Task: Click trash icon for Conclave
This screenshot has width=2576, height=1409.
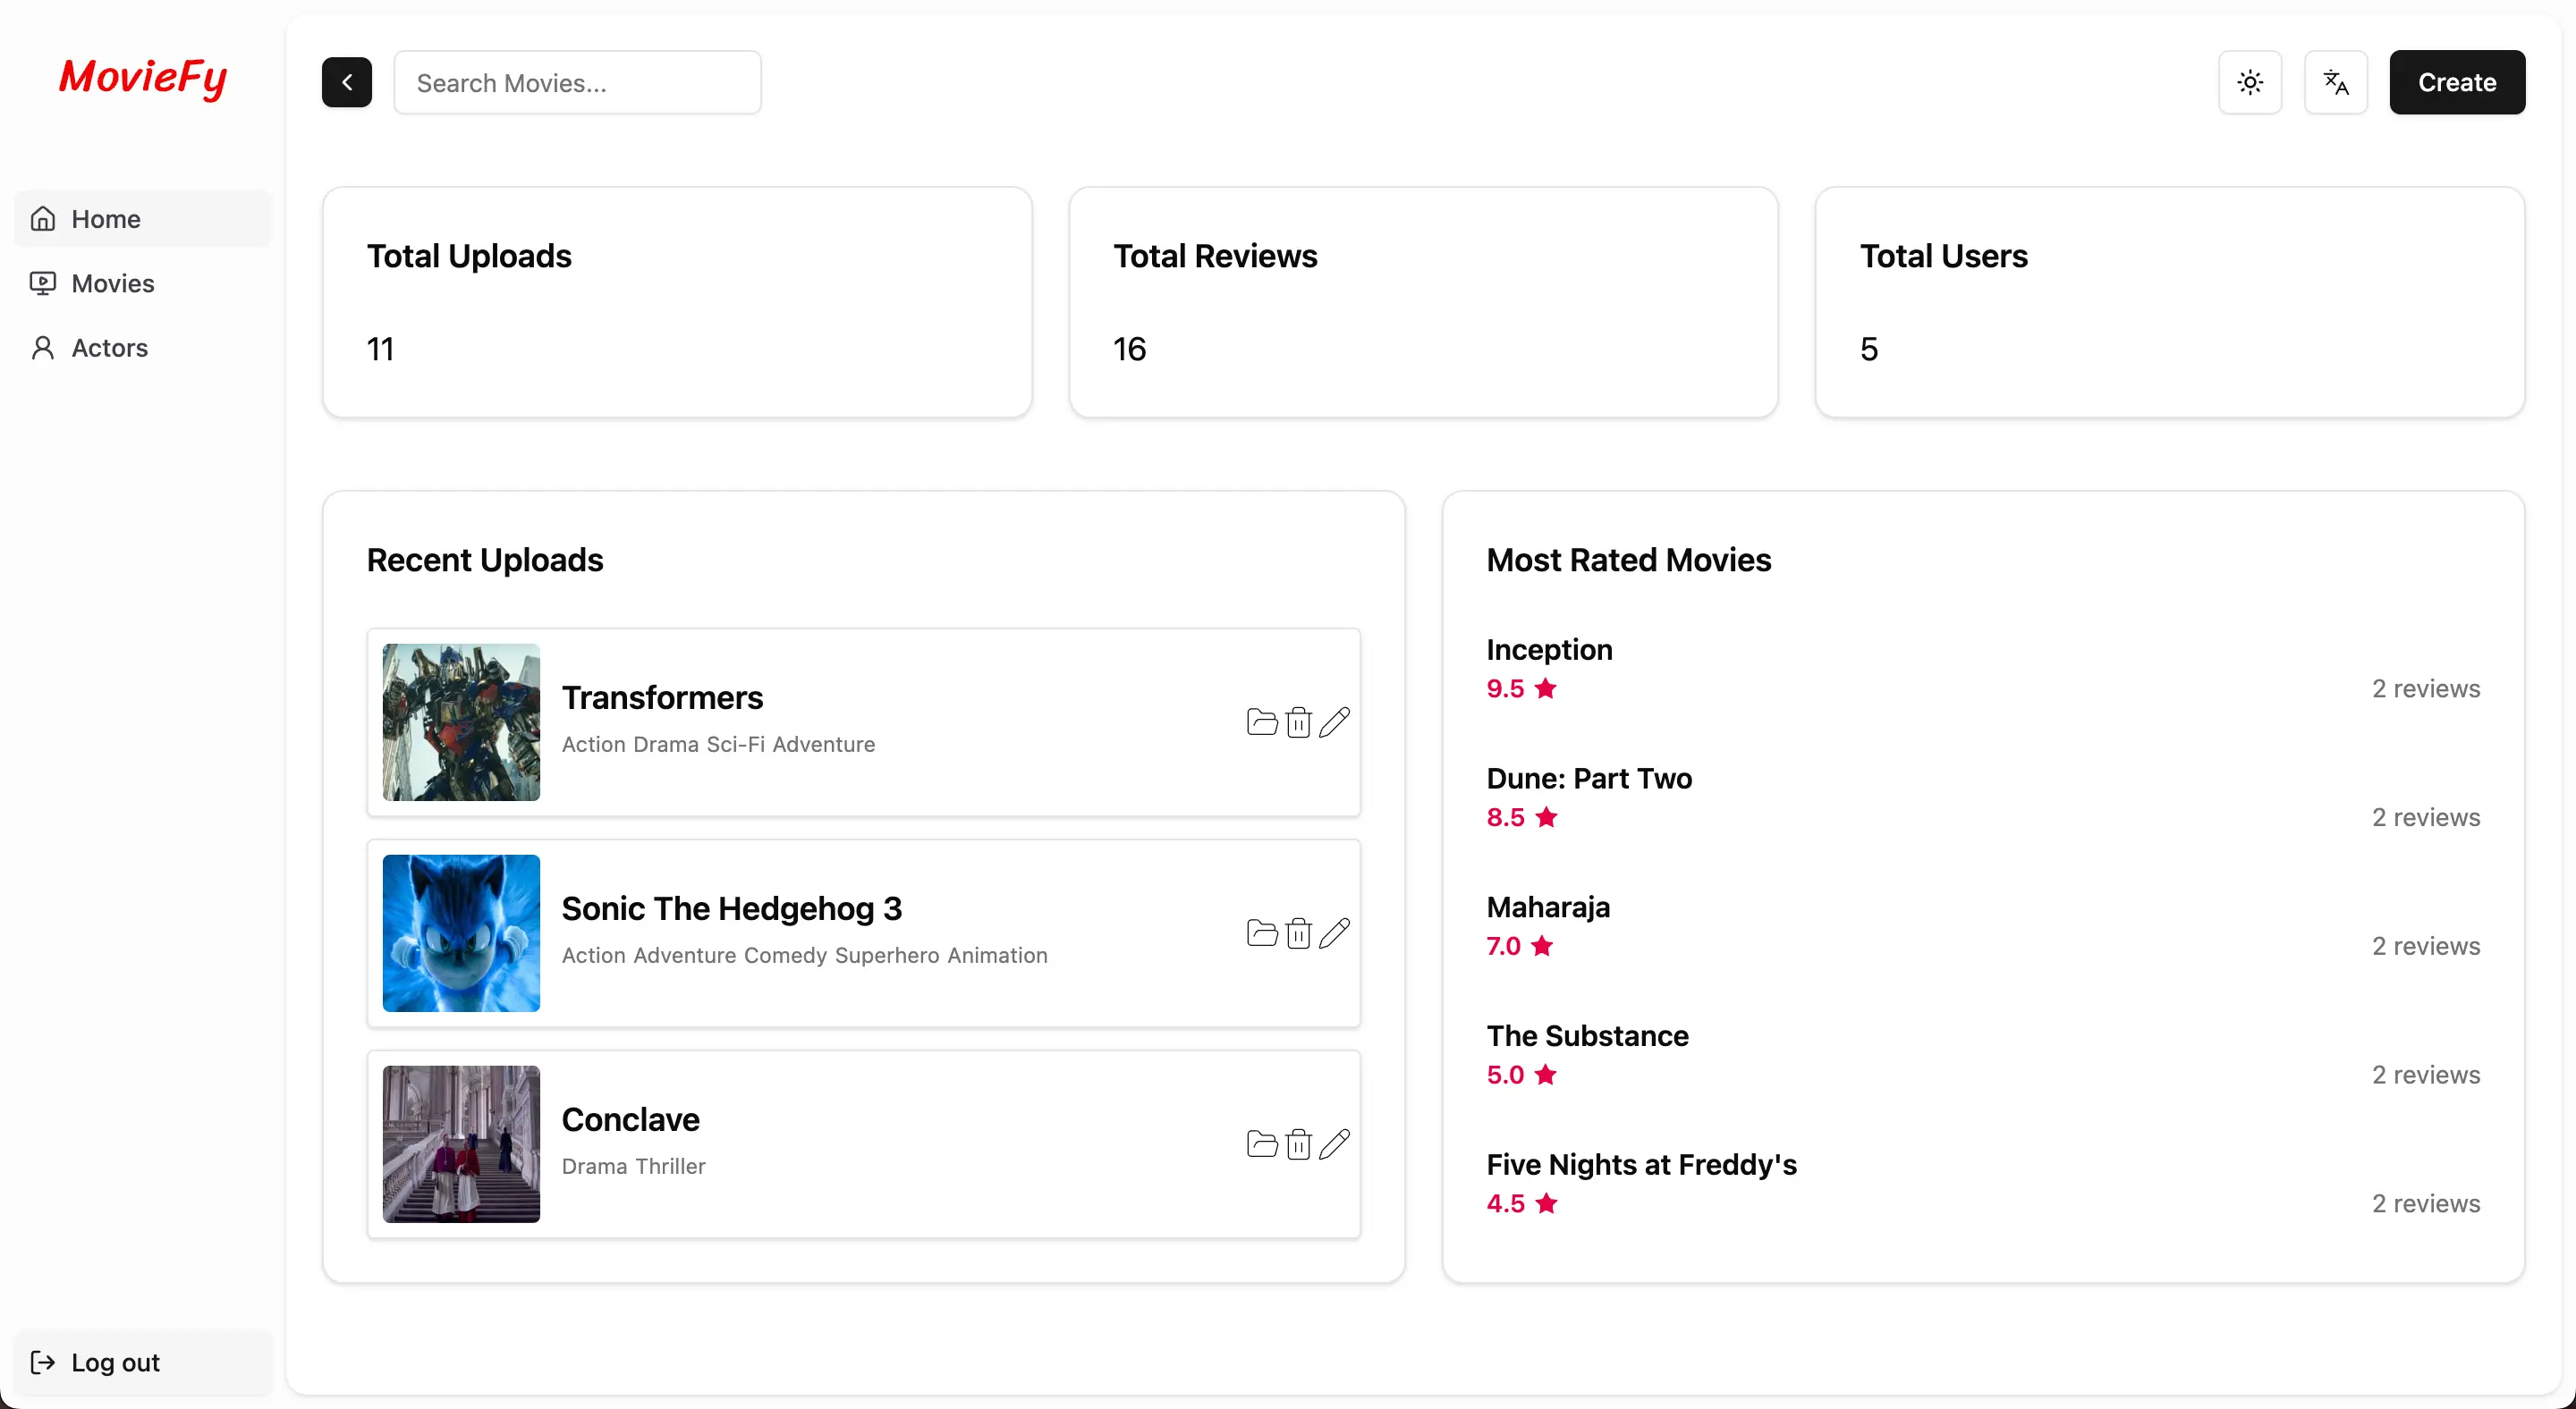Action: coord(1298,1143)
